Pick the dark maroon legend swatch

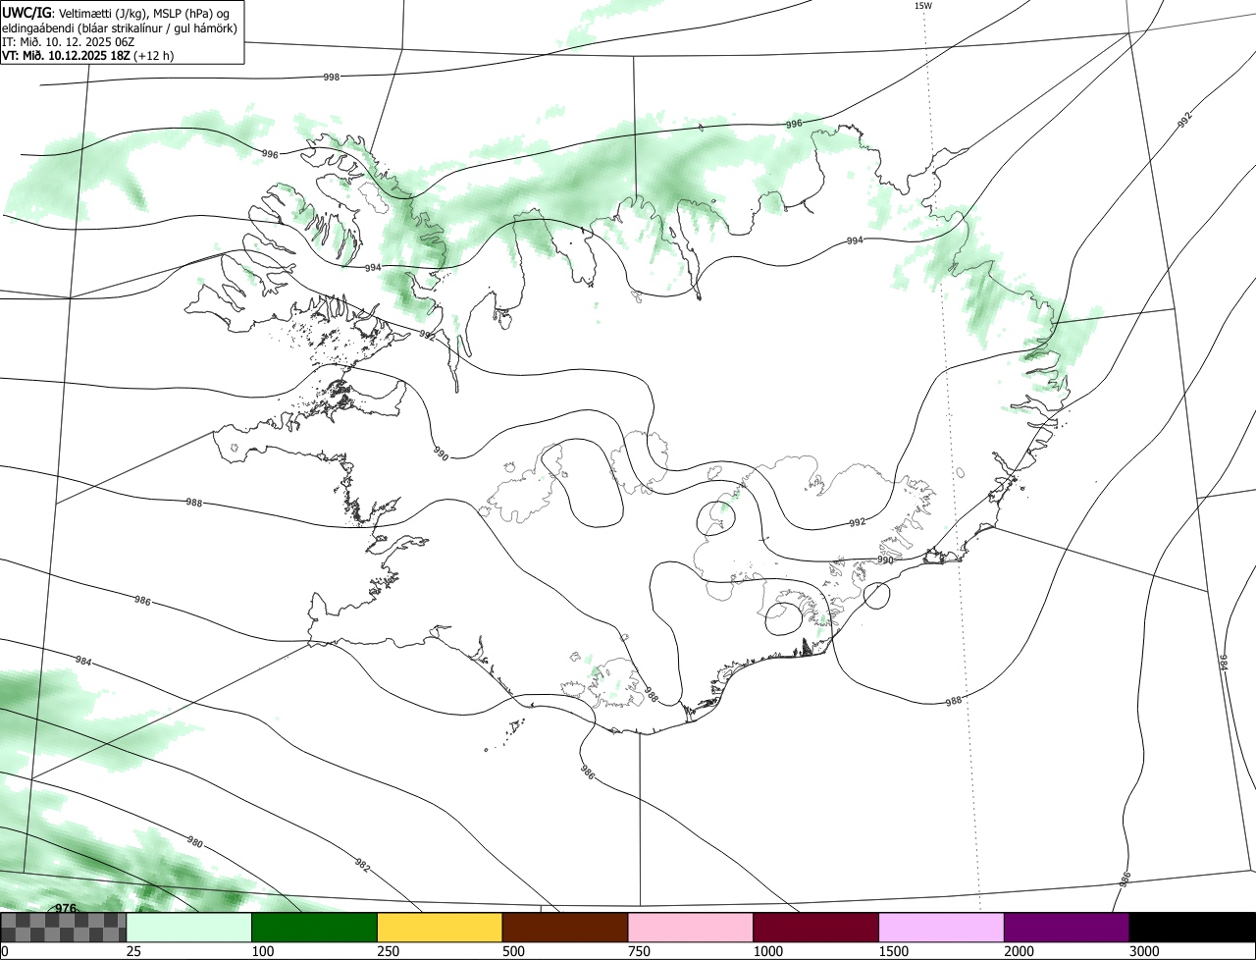tap(816, 928)
